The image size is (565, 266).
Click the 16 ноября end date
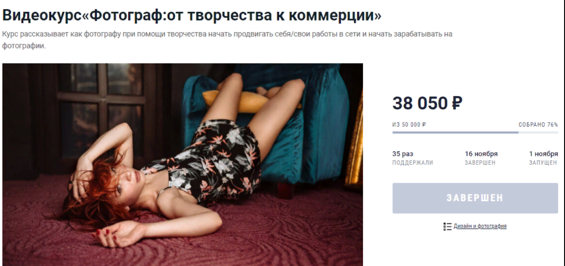(x=481, y=154)
